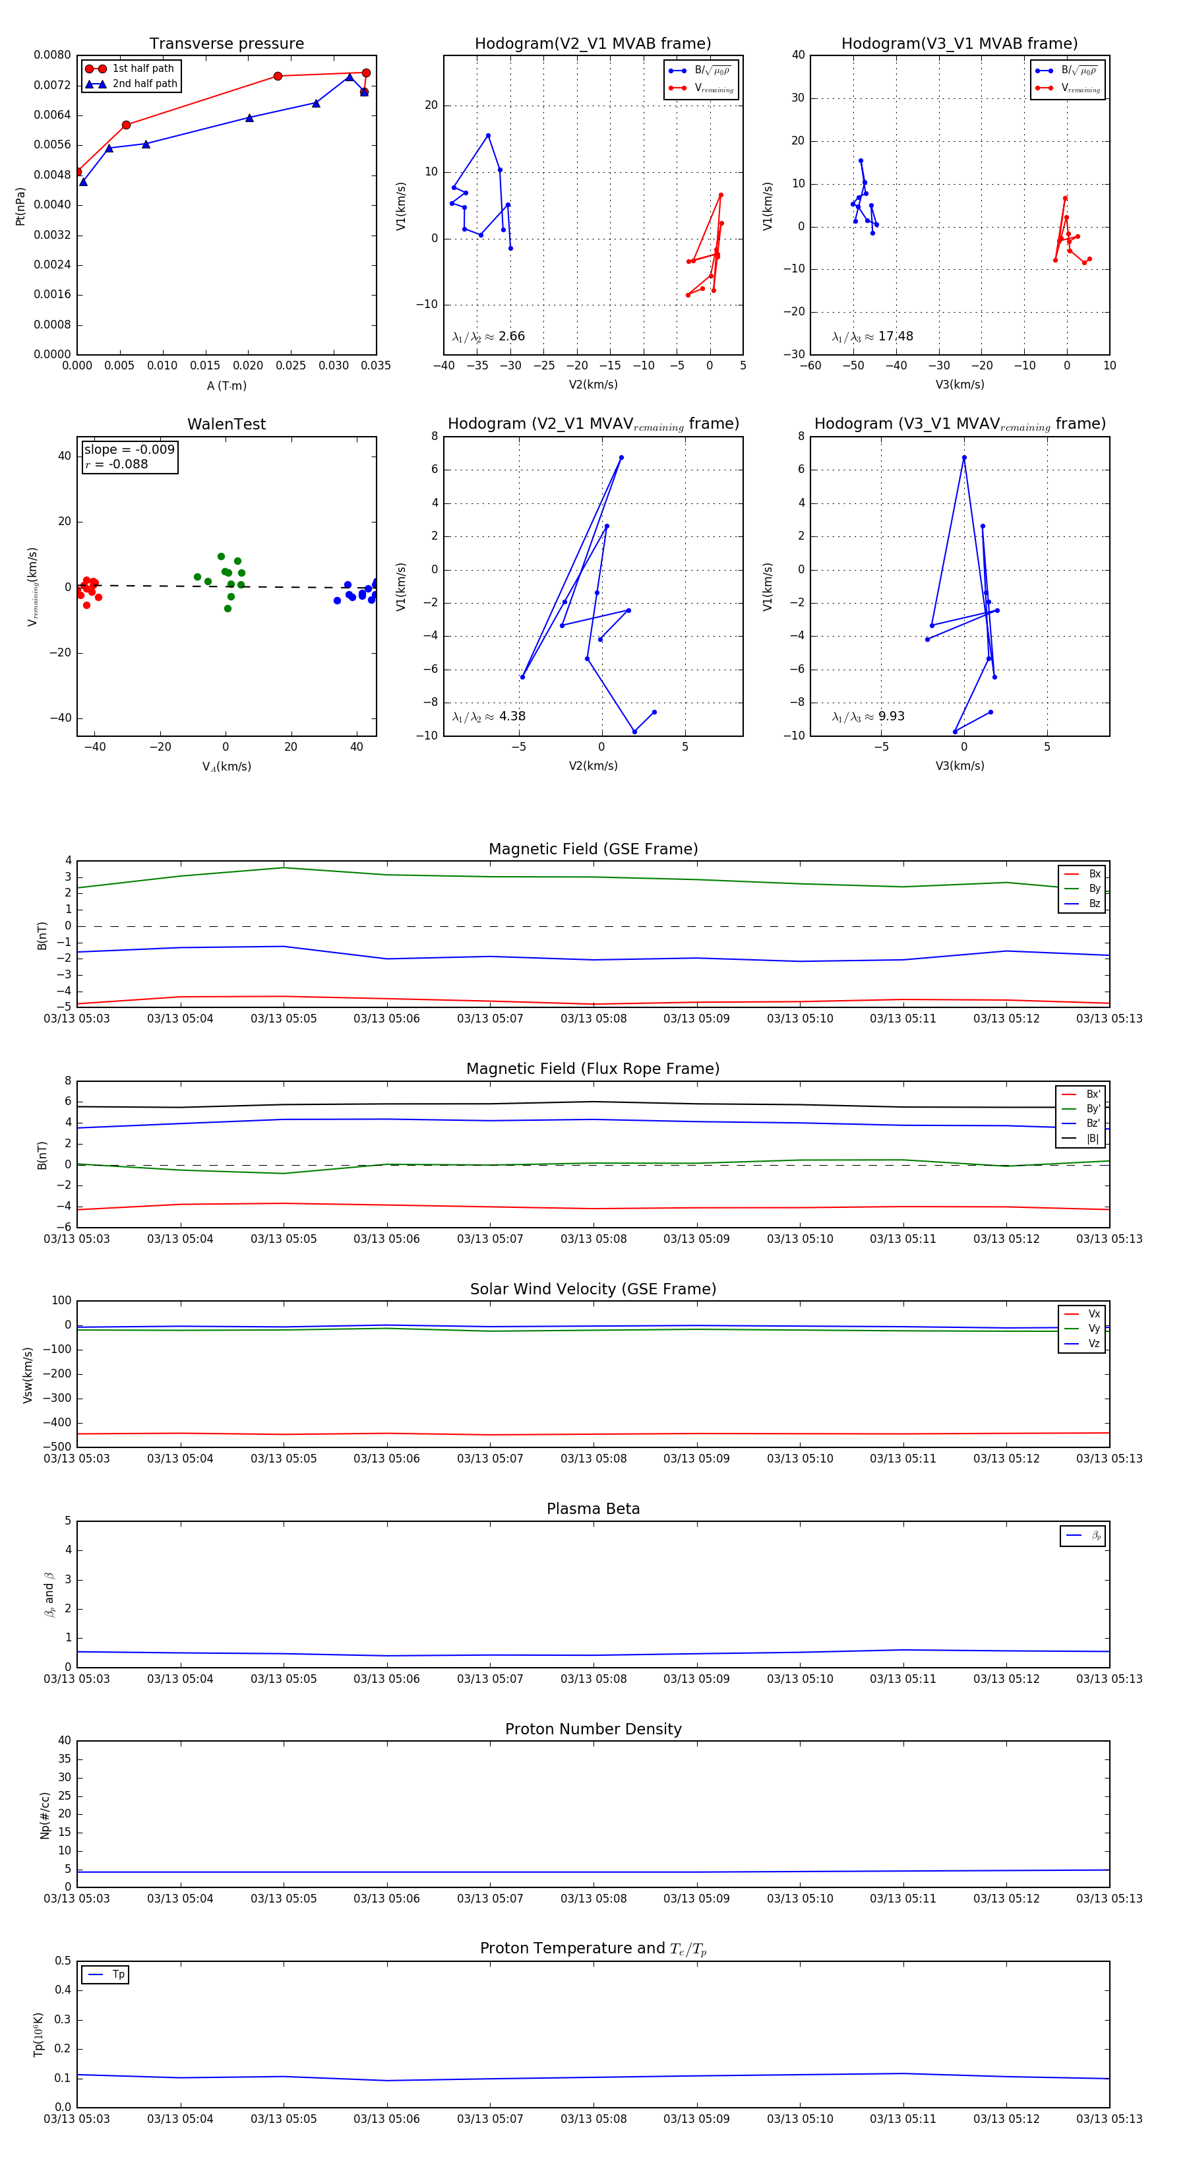Click the "WalenTest" plot title
Screen dimensions: 1187x2177
(x=226, y=424)
